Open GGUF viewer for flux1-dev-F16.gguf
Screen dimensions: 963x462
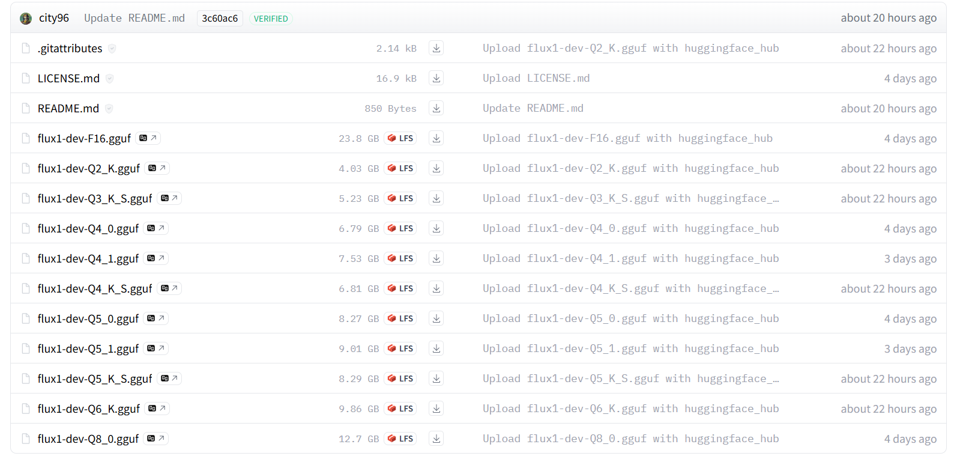(x=148, y=138)
